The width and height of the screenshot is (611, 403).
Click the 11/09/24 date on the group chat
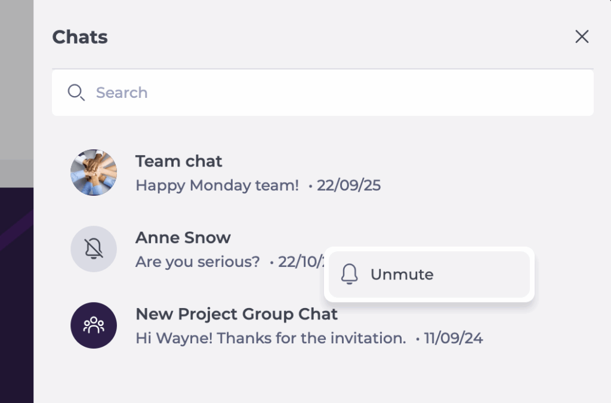tap(453, 339)
